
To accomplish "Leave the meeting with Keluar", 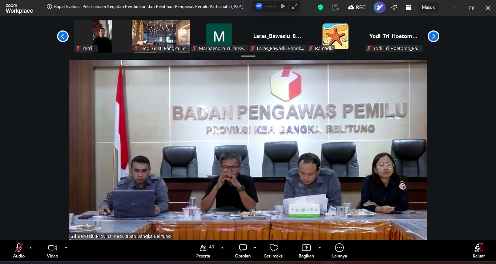I will coord(479,251).
